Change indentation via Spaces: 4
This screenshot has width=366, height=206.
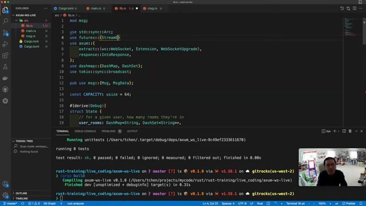(x=228, y=204)
